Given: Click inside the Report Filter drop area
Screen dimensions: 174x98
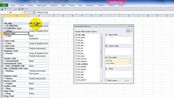Looking at the screenshot, I should coord(119,40).
